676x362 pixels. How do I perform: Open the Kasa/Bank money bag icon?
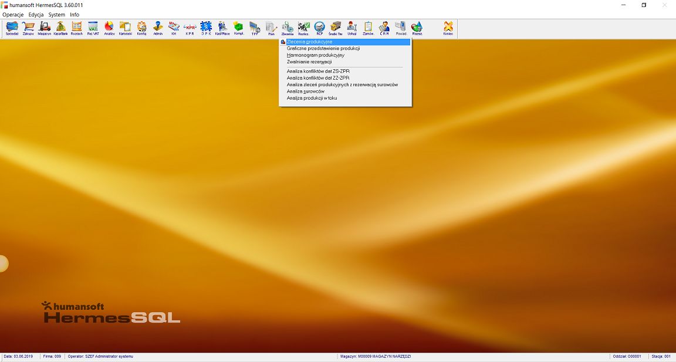click(61, 28)
